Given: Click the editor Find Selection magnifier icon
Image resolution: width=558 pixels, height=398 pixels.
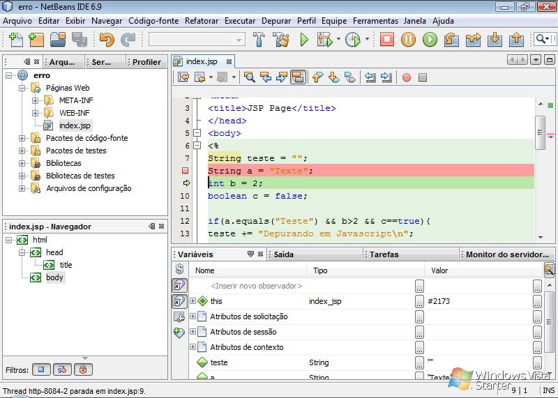Looking at the screenshot, I should point(249,77).
